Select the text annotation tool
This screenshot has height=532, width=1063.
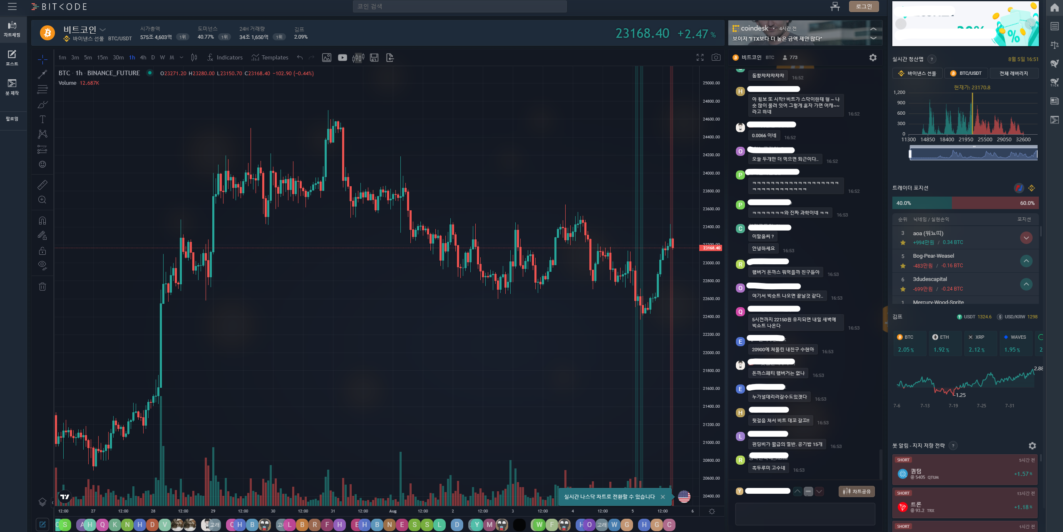point(42,119)
